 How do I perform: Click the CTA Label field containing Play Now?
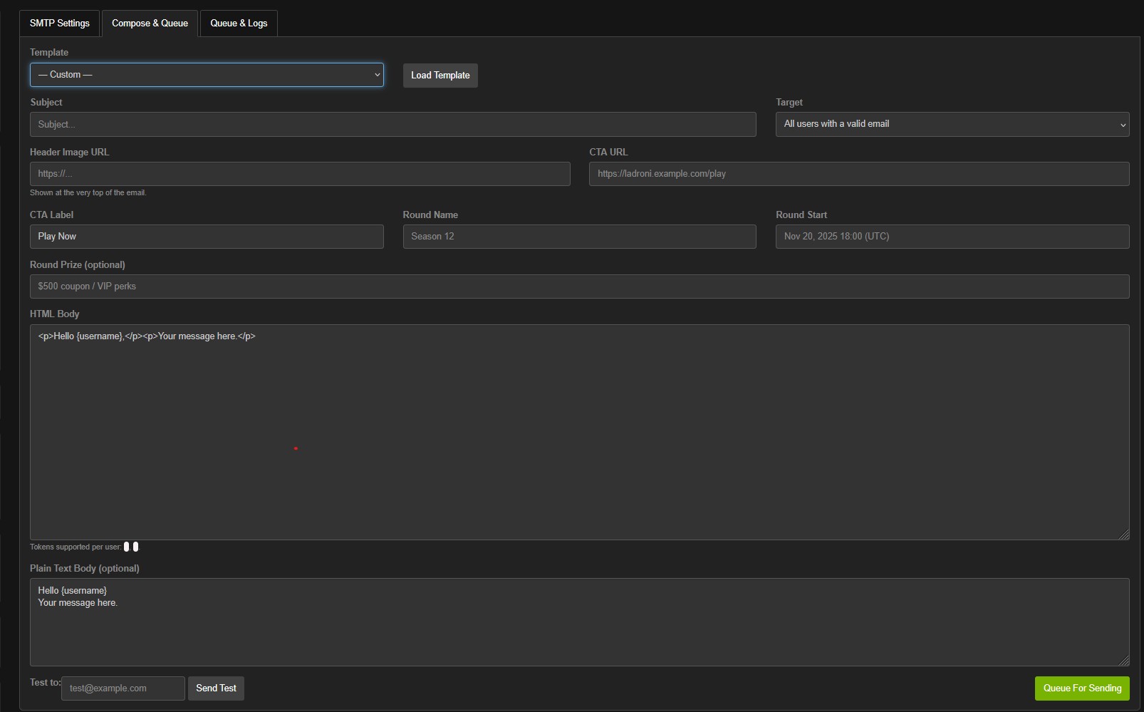[x=207, y=237]
